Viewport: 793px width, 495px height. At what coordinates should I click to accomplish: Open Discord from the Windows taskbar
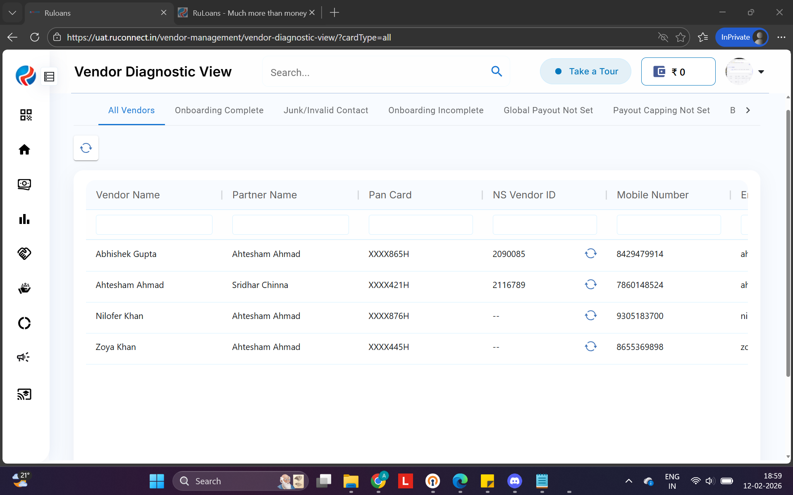pos(514,481)
